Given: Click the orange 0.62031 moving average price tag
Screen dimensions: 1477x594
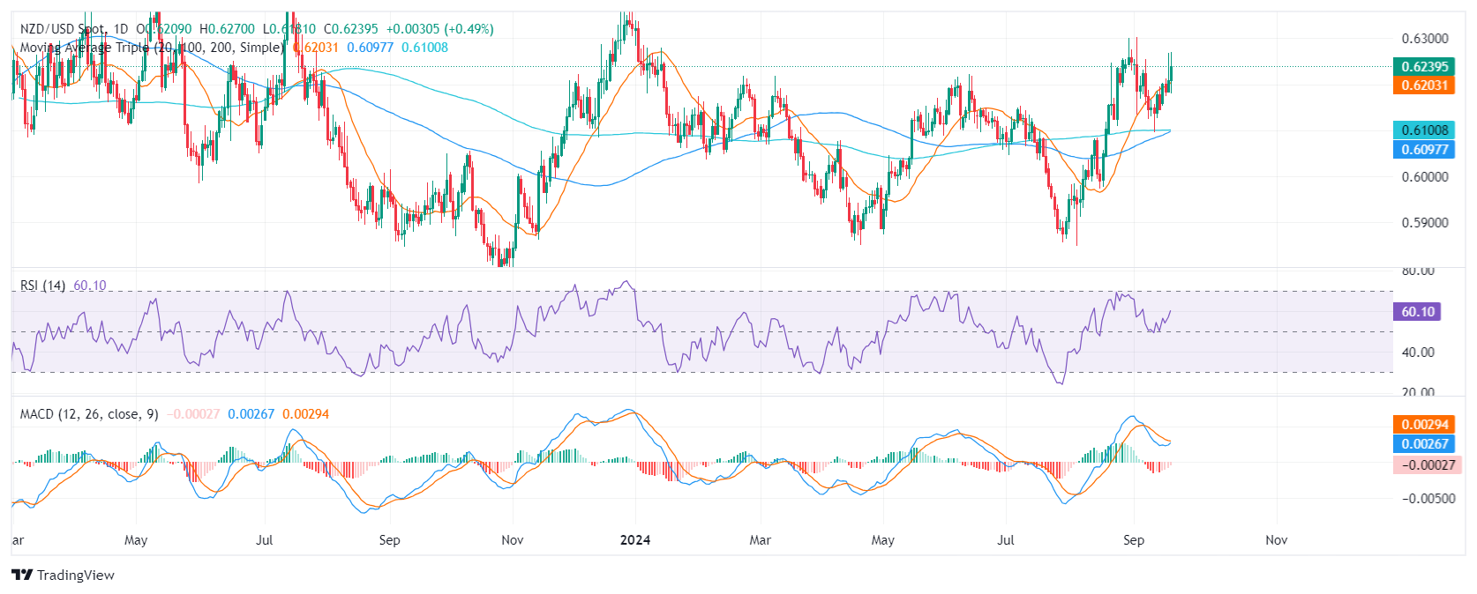Looking at the screenshot, I should click(x=1424, y=85).
